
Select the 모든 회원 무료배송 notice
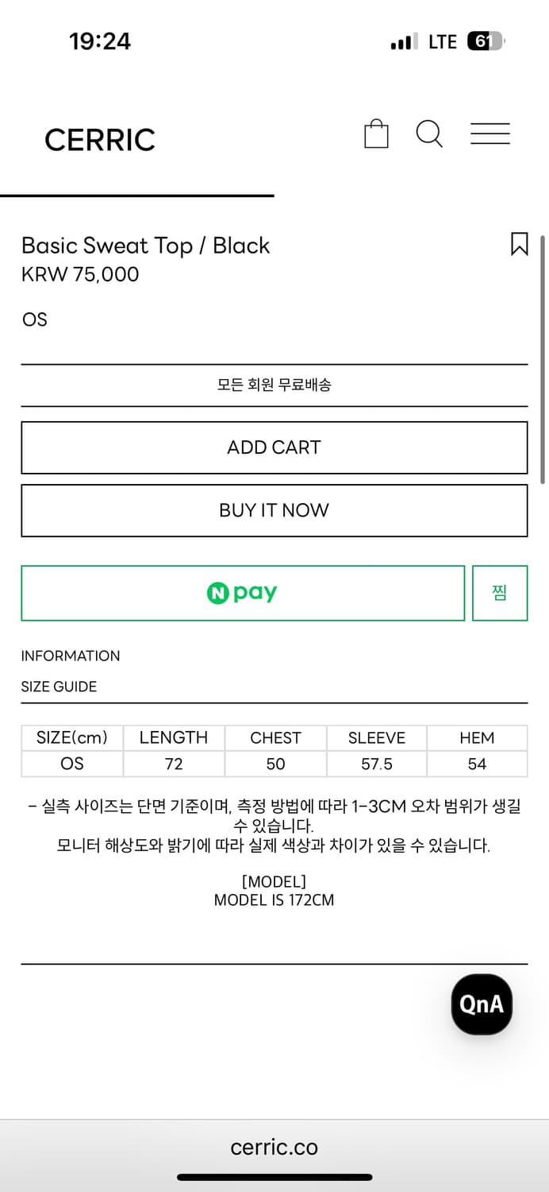pyautogui.click(x=274, y=385)
